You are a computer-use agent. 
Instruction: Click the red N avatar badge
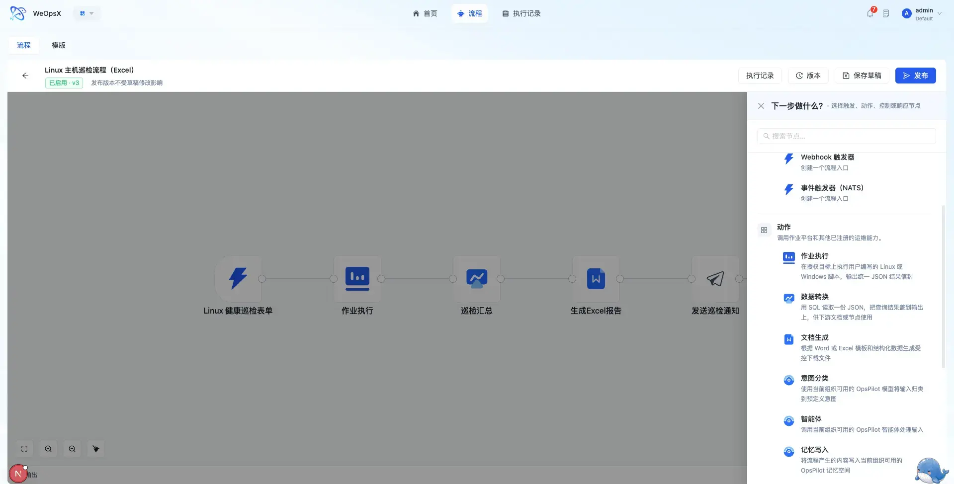[18, 474]
